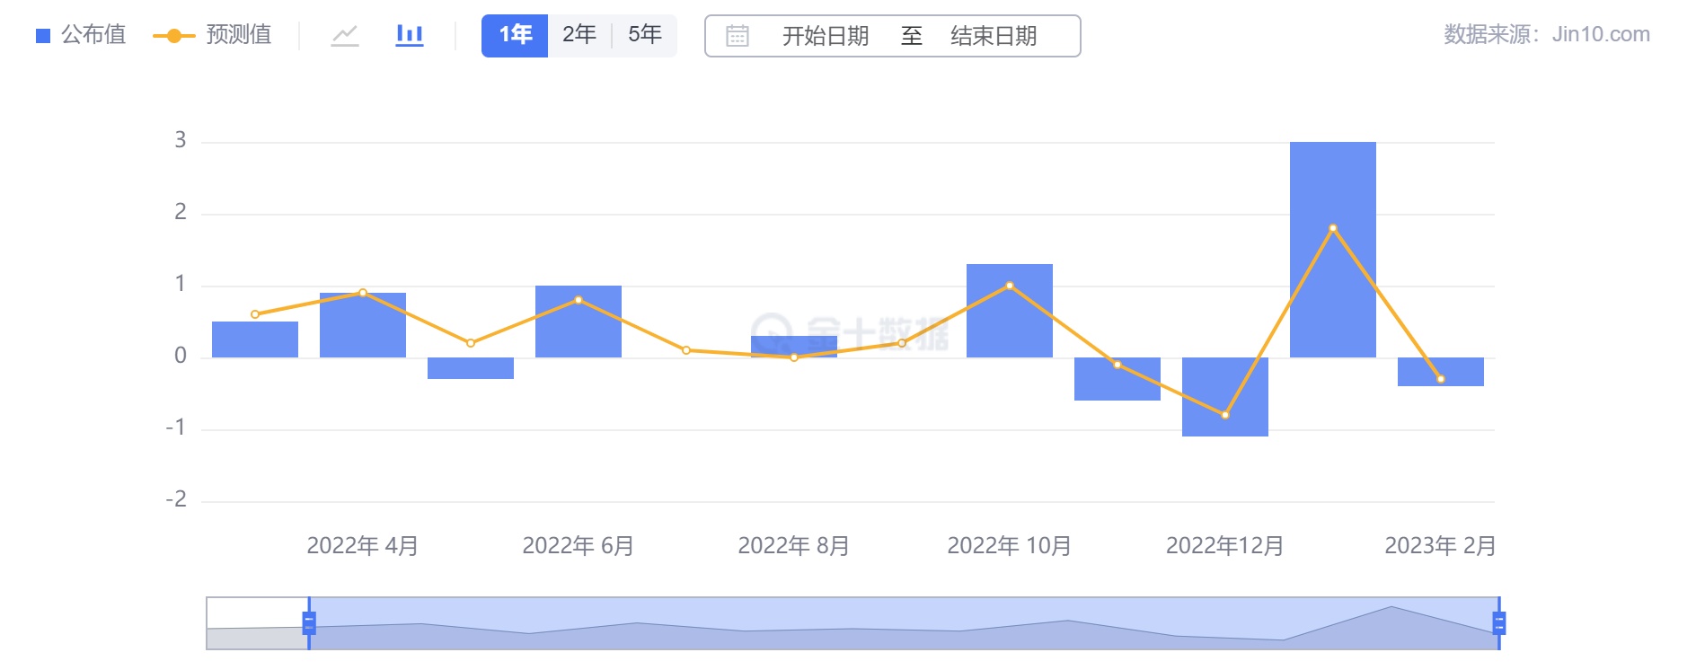Open the 开始日期 start date field
Viewport: 1696px width, 670px height.
tap(825, 36)
